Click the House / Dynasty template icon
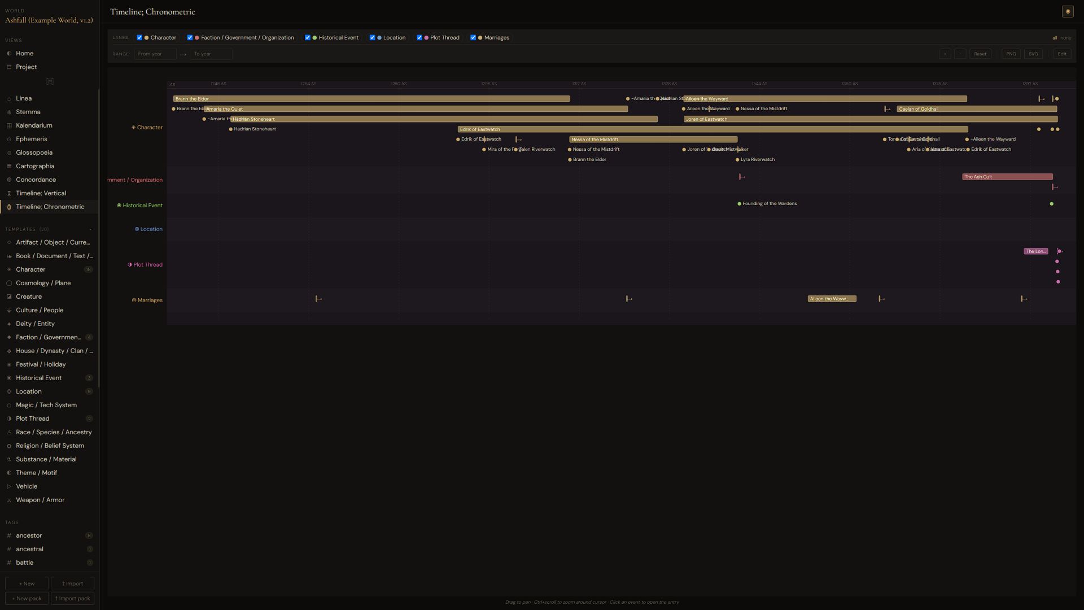Screen dimensions: 1084x610 [9, 351]
